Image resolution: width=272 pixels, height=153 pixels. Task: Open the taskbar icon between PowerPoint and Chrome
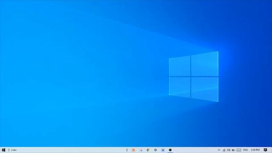pyautogui.click(x=141, y=150)
